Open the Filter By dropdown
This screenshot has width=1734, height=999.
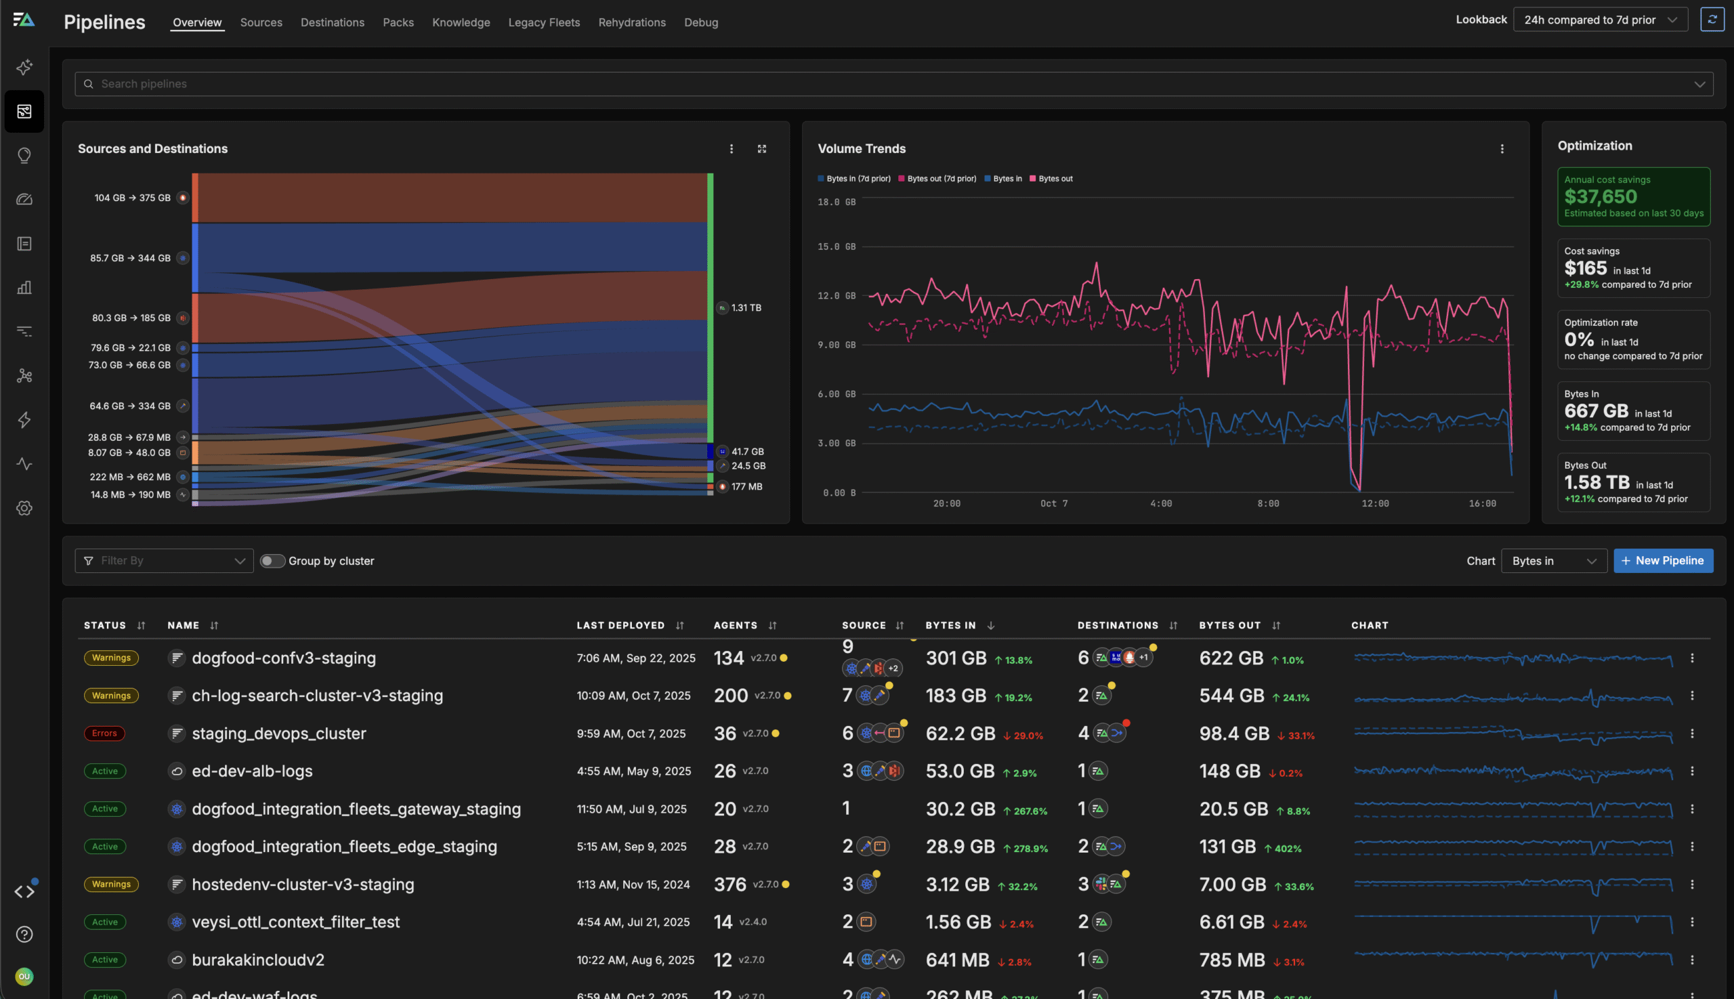point(164,561)
